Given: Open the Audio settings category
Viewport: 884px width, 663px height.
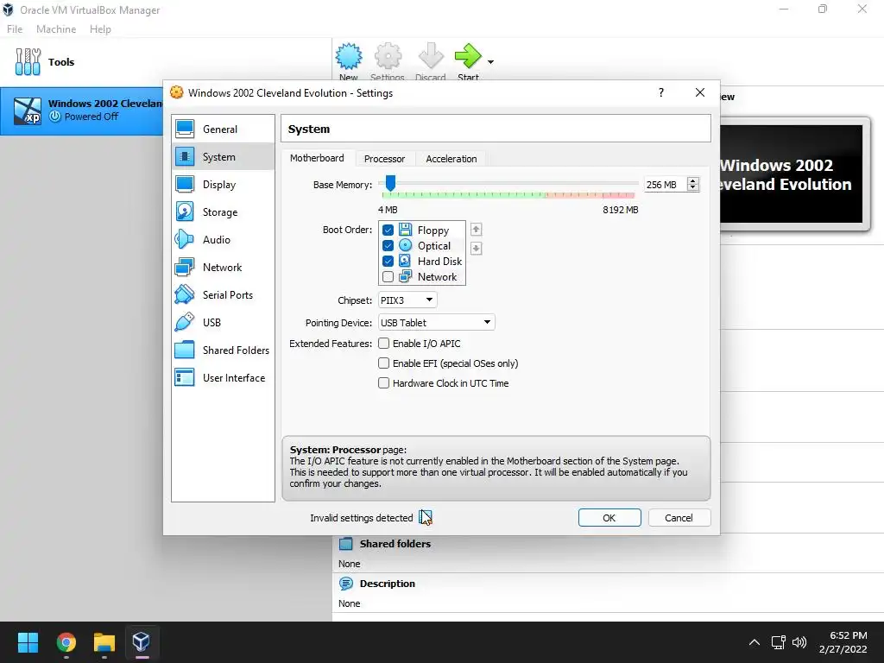Looking at the screenshot, I should (x=223, y=240).
